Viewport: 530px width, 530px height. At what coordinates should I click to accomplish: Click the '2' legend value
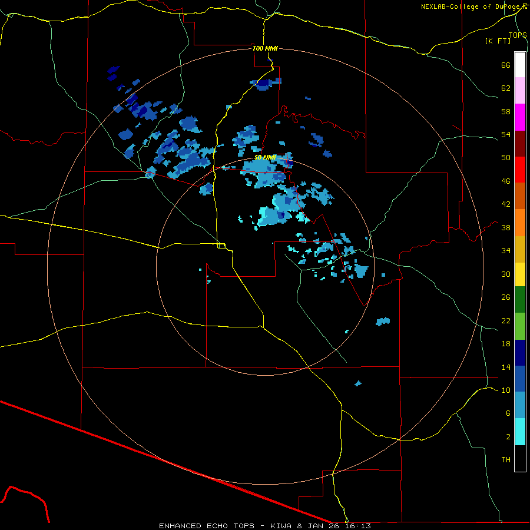point(508,437)
